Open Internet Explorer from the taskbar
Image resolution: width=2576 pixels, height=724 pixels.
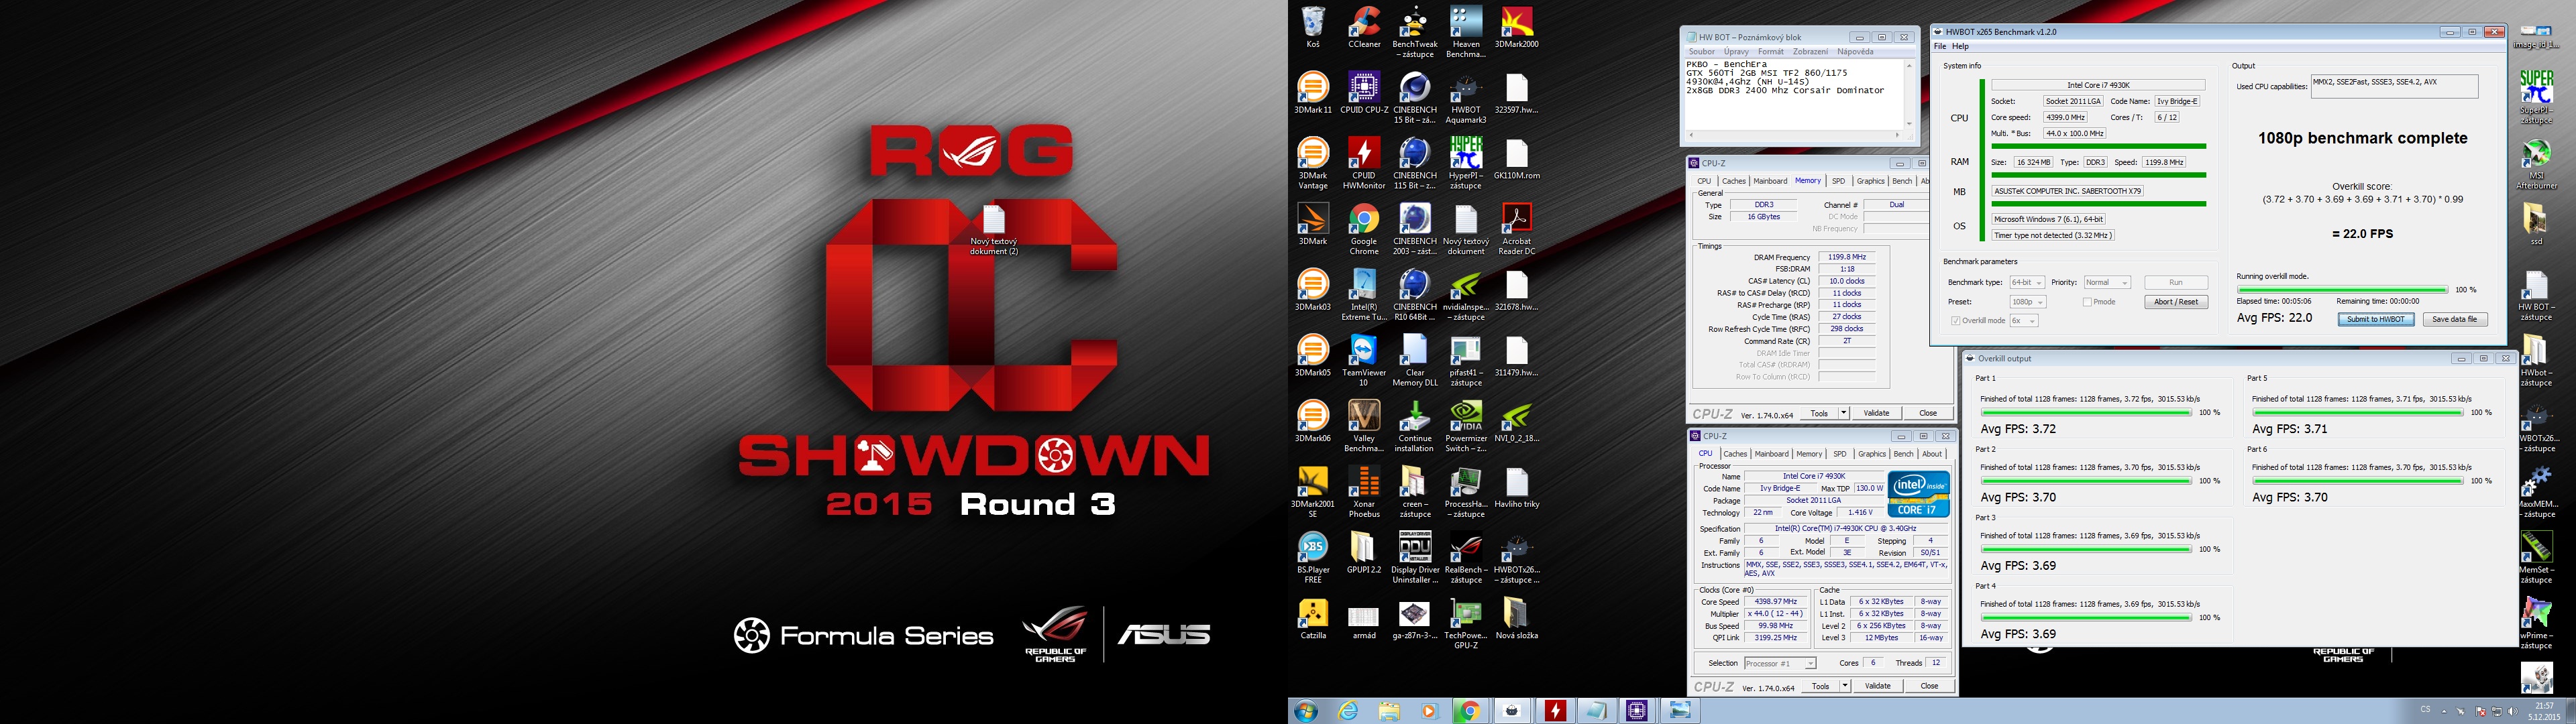click(x=1348, y=711)
